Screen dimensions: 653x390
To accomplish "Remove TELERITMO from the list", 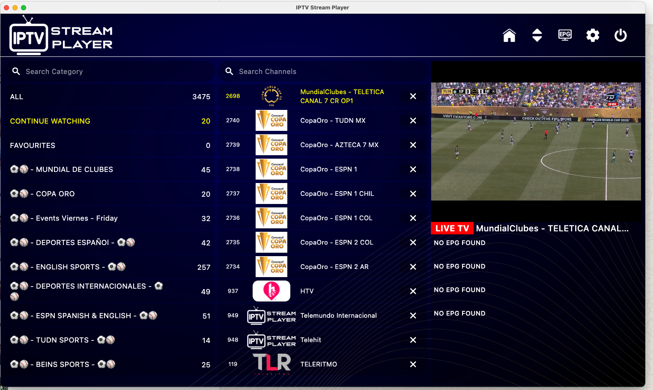I will pos(413,364).
